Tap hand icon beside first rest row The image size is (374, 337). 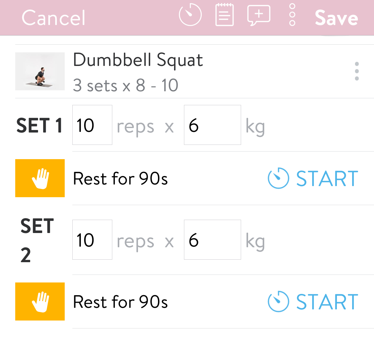[x=40, y=178]
